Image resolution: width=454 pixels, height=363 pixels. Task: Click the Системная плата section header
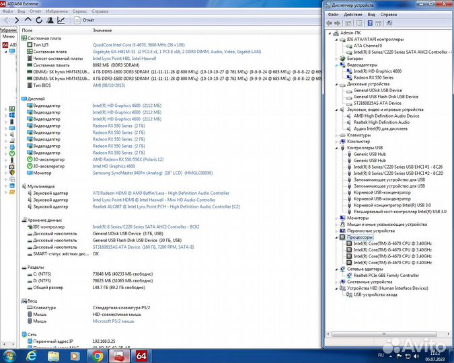click(x=44, y=38)
